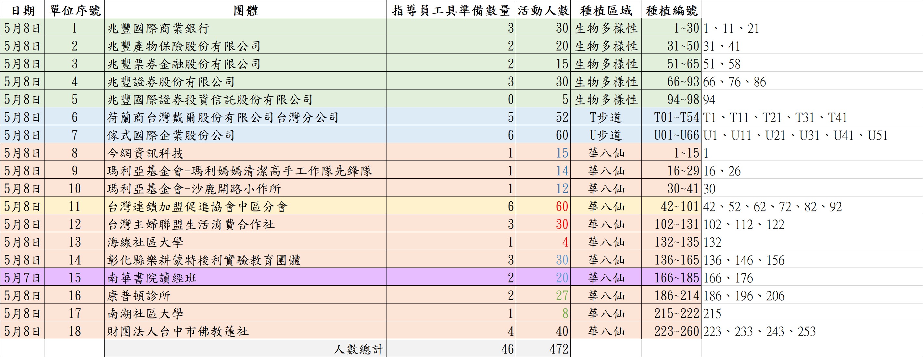923x357 pixels.
Task: Select the 活動人數 header cell
Action: (x=543, y=10)
